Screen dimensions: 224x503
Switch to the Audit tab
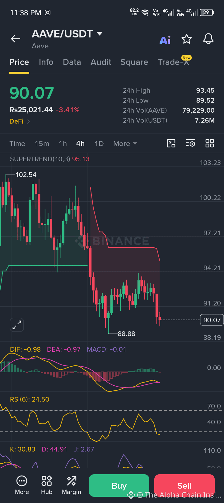101,62
